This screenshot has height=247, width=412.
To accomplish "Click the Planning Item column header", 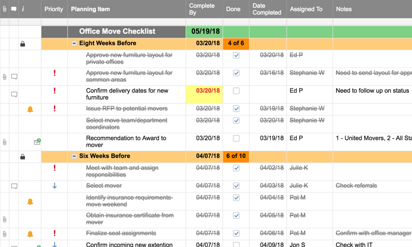I will click(90, 9).
